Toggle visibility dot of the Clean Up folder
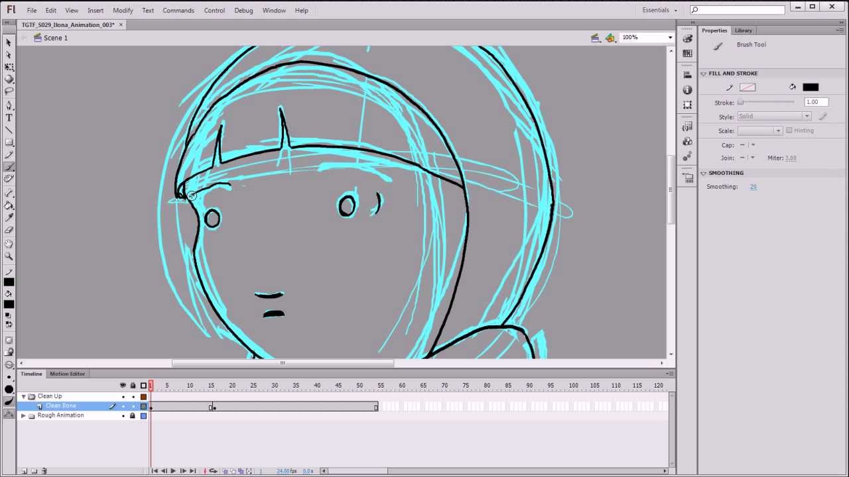 [123, 397]
